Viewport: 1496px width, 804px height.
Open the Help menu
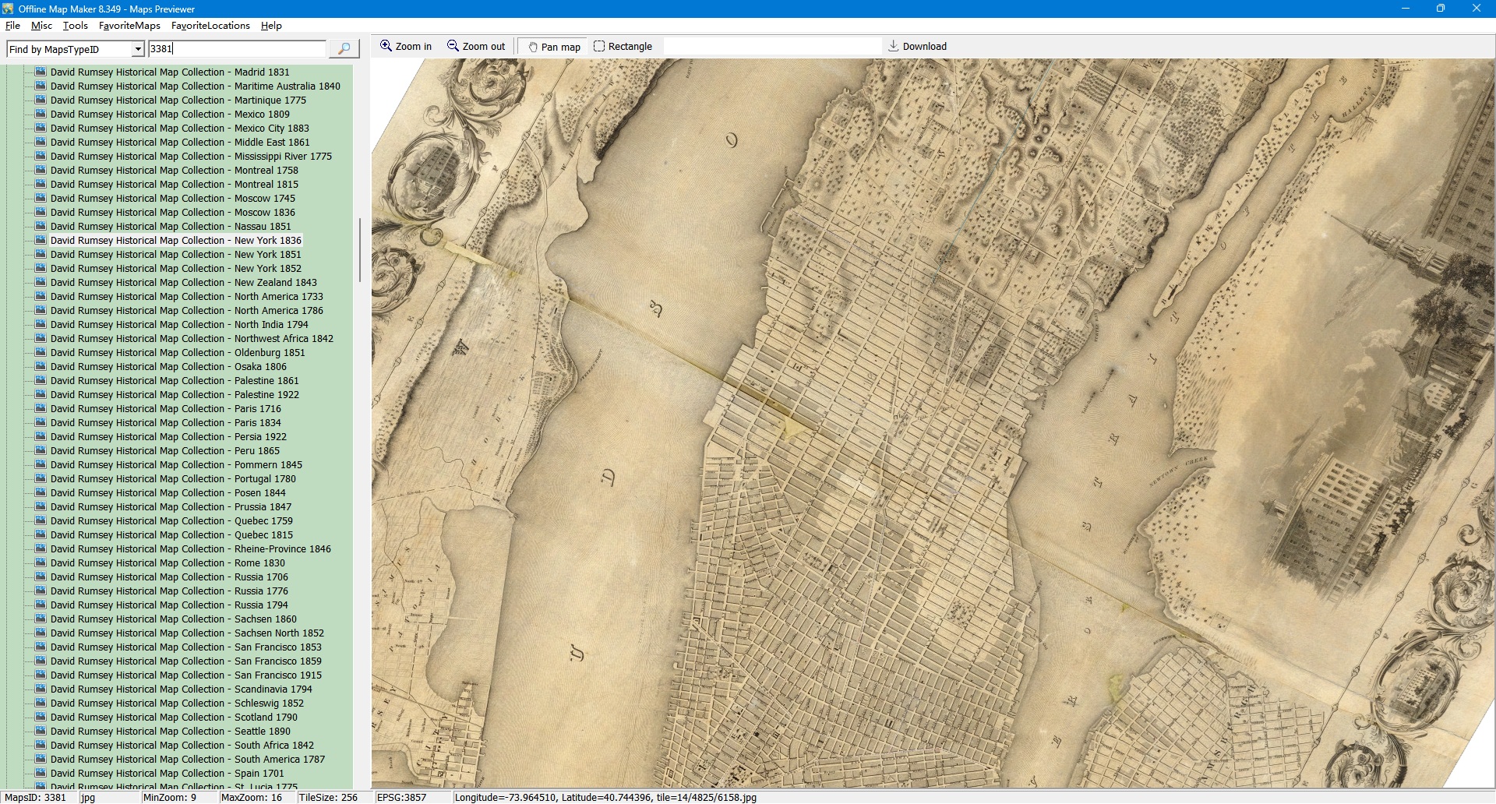271,26
